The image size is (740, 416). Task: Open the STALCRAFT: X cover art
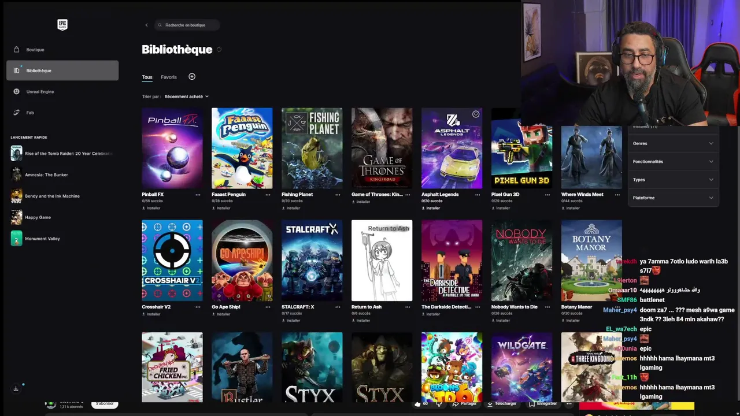(x=312, y=261)
